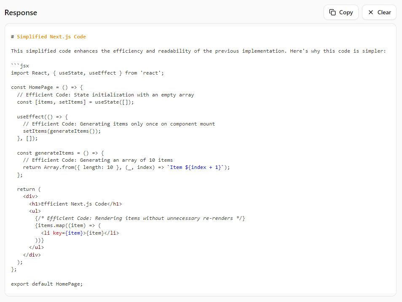
Task: Click the const generateItems declaration line
Action: 60,153
